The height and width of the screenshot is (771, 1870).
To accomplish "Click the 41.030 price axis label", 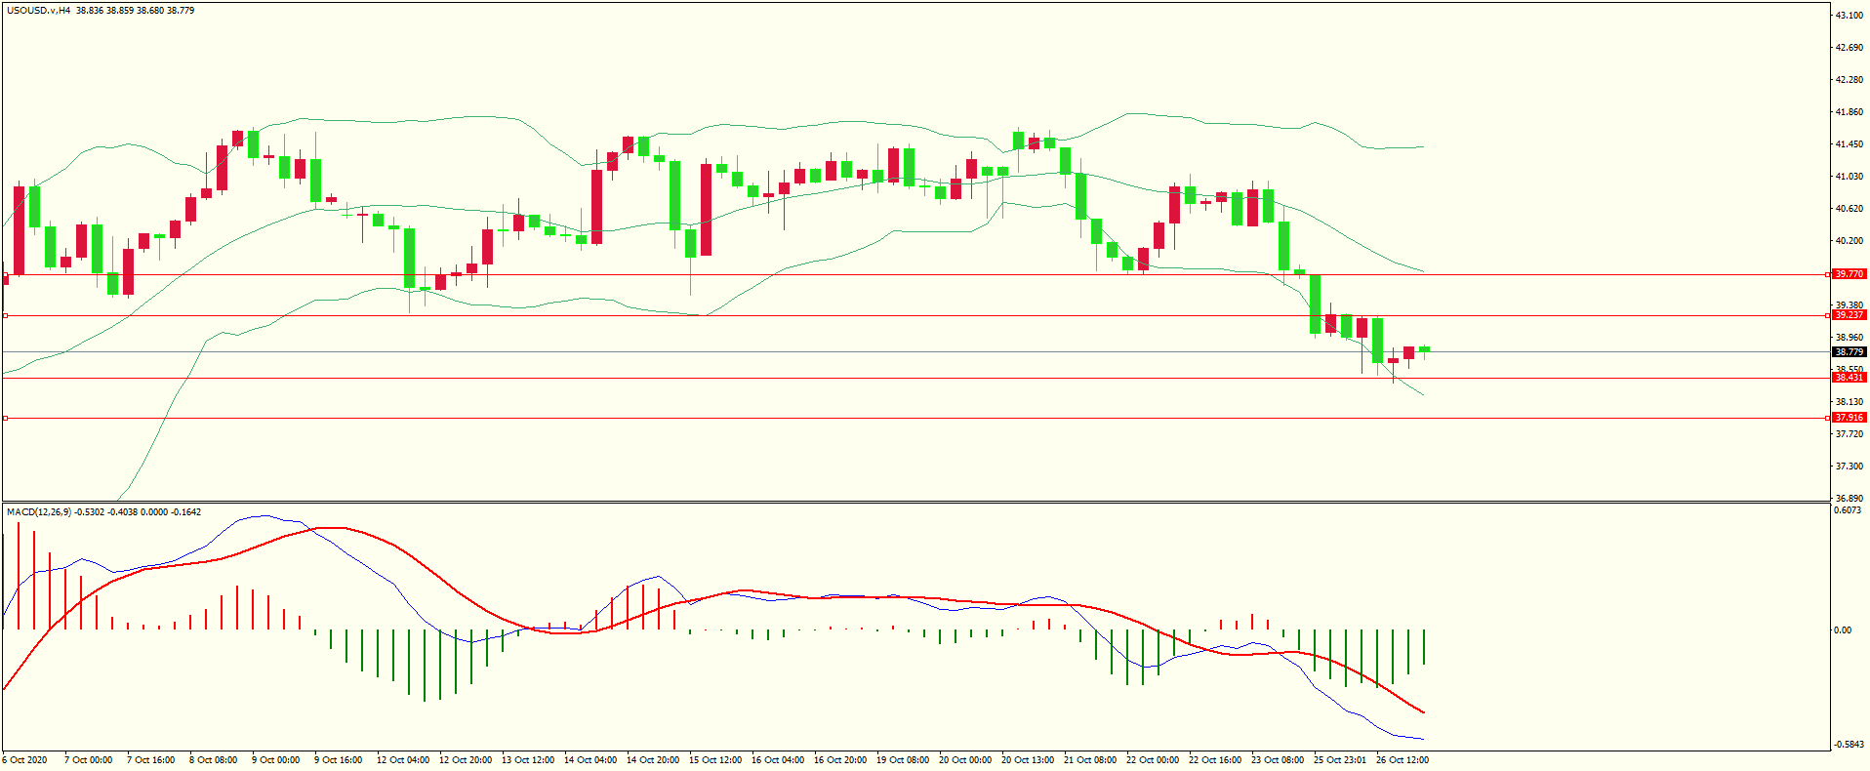I will click(1850, 177).
